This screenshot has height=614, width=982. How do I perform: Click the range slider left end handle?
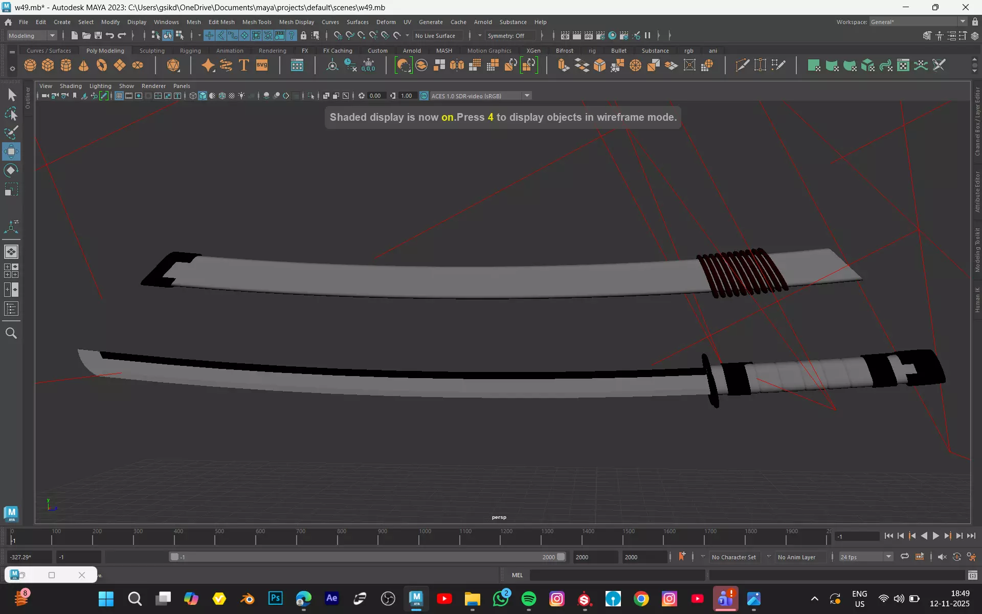(174, 557)
